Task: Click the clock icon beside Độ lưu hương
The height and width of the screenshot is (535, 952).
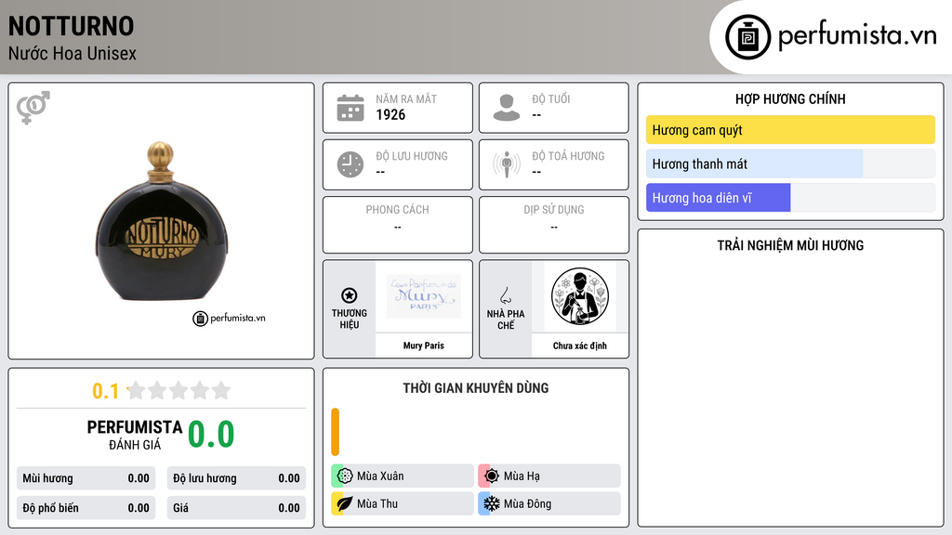Action: (350, 164)
